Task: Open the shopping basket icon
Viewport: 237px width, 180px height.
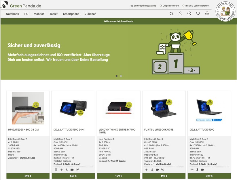Action: (x=207, y=13)
